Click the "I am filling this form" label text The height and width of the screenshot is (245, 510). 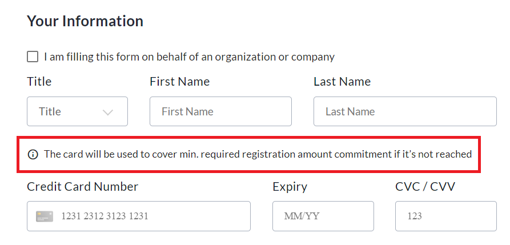(x=189, y=57)
